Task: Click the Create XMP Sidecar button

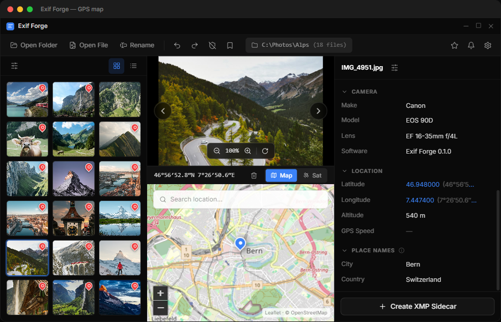Action: [x=417, y=306]
